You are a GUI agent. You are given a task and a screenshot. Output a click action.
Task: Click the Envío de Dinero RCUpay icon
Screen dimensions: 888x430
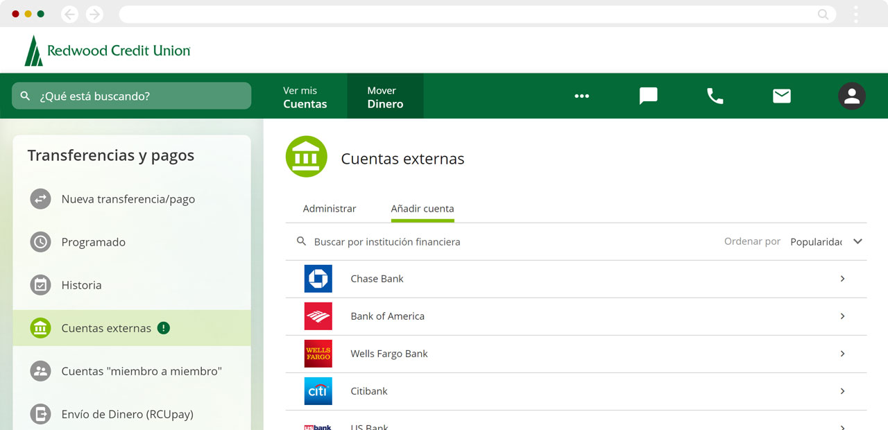(x=40, y=414)
